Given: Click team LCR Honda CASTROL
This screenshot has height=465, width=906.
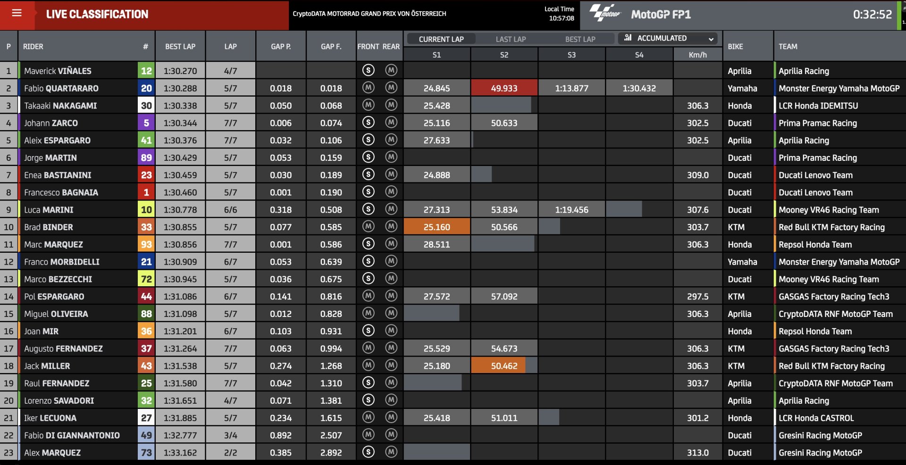Looking at the screenshot, I should click(x=816, y=418).
